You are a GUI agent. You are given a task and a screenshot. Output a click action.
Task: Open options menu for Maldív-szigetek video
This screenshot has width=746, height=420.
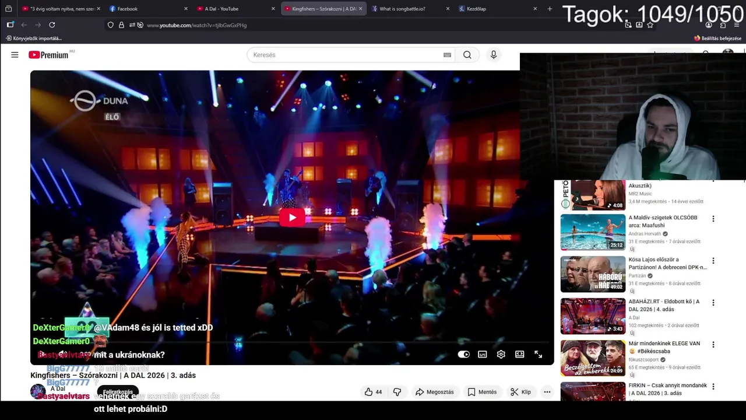click(713, 219)
